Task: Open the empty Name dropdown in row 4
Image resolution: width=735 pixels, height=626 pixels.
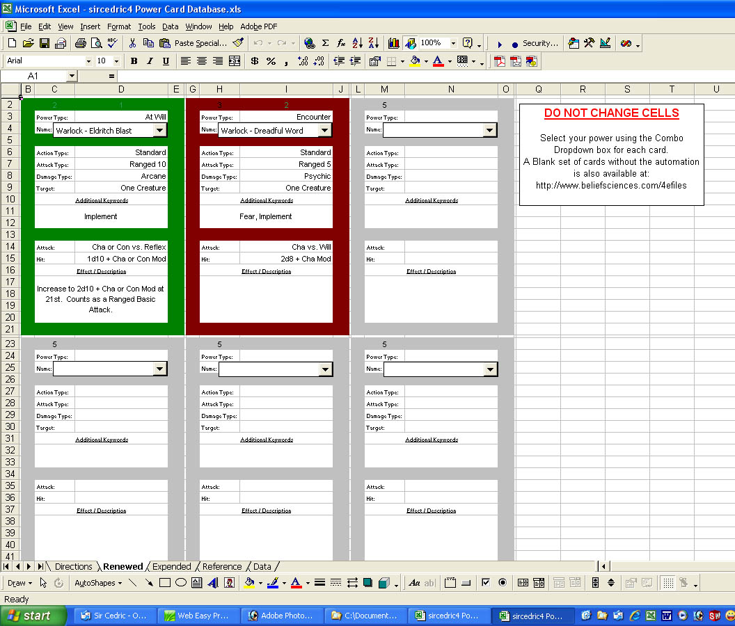Action: (490, 130)
